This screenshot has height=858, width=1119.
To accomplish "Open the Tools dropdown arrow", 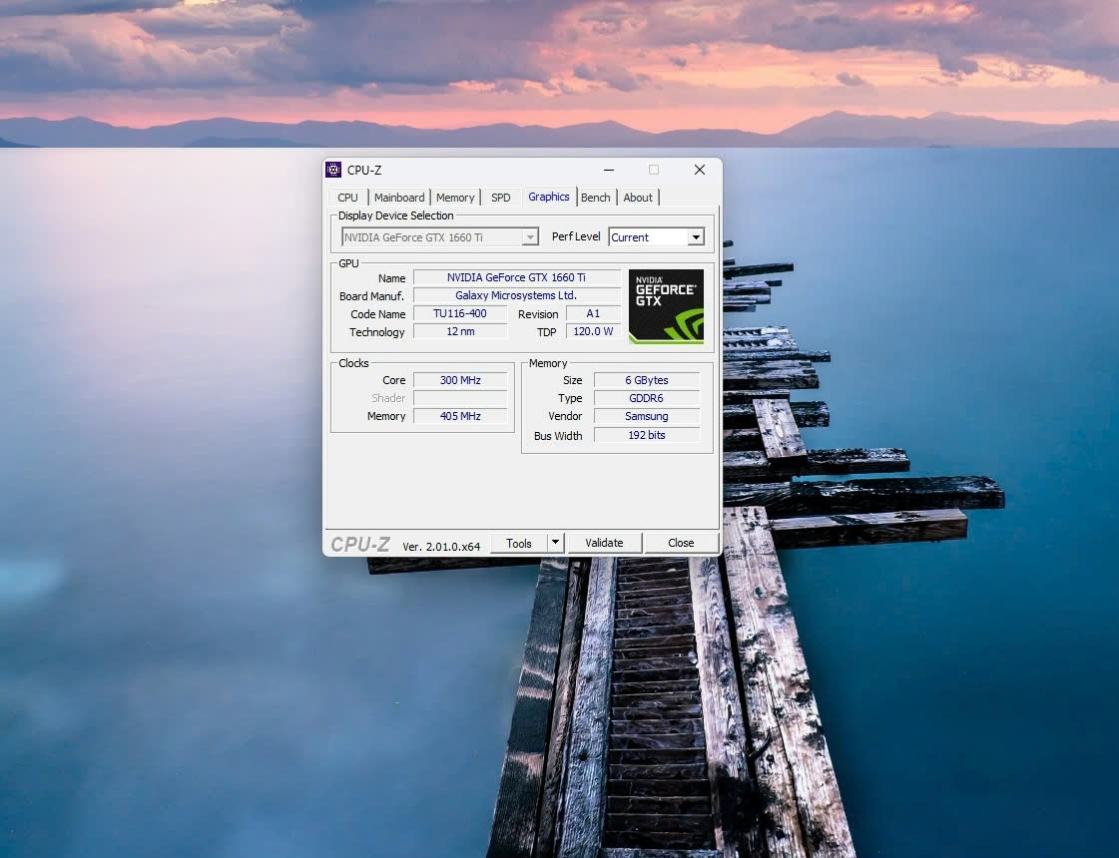I will [555, 543].
